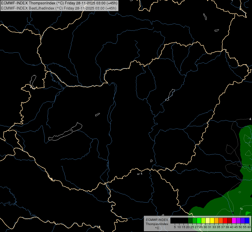Image resolution: width=252 pixels, height=232 pixels.
Task: Click the legend value 39
Action: pyautogui.click(x=227, y=227)
